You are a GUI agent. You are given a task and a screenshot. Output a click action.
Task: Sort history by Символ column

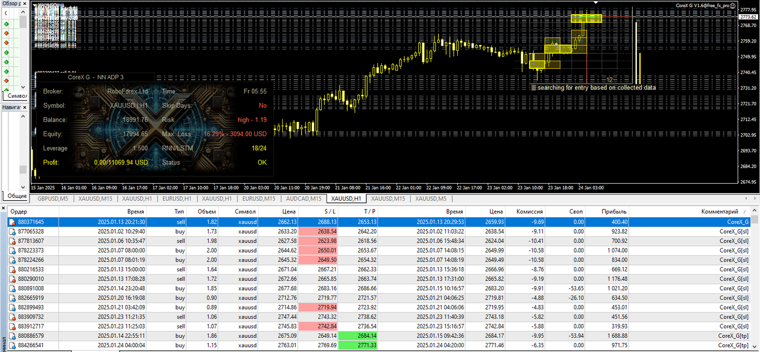pyautogui.click(x=239, y=211)
